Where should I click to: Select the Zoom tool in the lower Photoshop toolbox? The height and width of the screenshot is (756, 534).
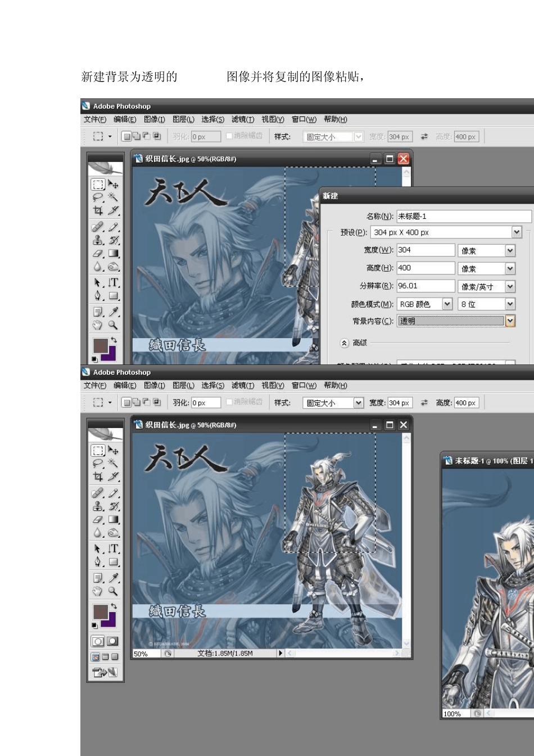point(113,591)
